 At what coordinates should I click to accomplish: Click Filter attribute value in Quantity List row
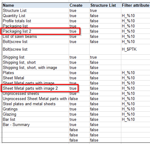(136, 16)
